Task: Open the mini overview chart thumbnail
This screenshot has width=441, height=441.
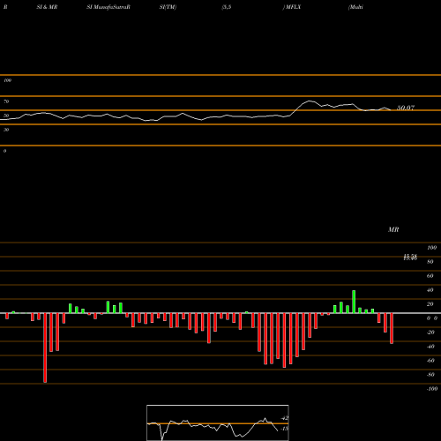Action: tap(218, 422)
